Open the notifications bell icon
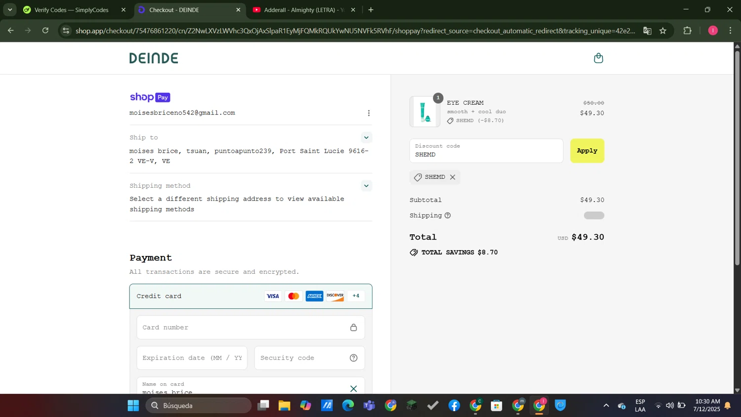Screen dimensions: 741x417 [728, 406]
